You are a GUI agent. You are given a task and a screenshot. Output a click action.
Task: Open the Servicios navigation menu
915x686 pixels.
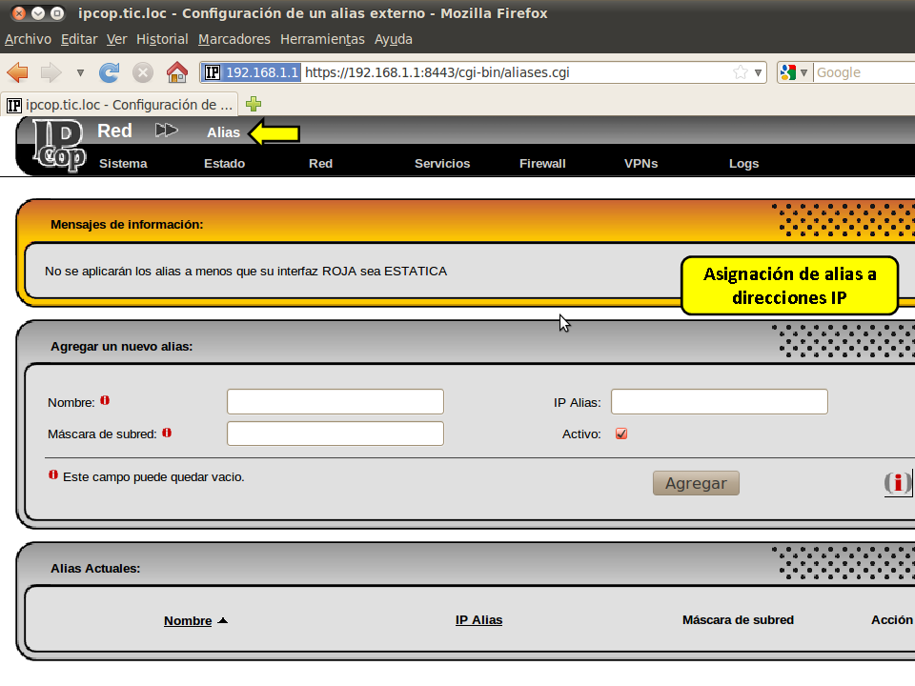coord(442,163)
